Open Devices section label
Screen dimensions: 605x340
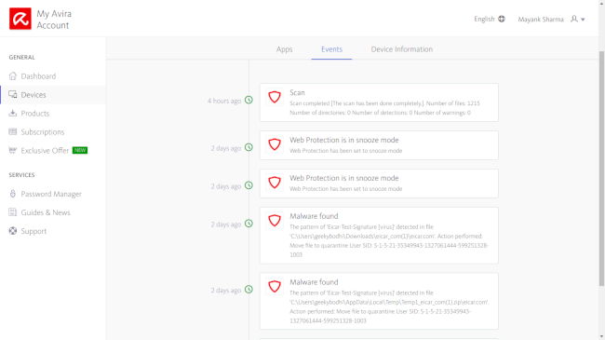click(34, 95)
